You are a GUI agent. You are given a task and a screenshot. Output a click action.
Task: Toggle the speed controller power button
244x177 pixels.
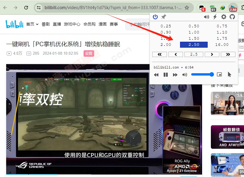click(155, 17)
